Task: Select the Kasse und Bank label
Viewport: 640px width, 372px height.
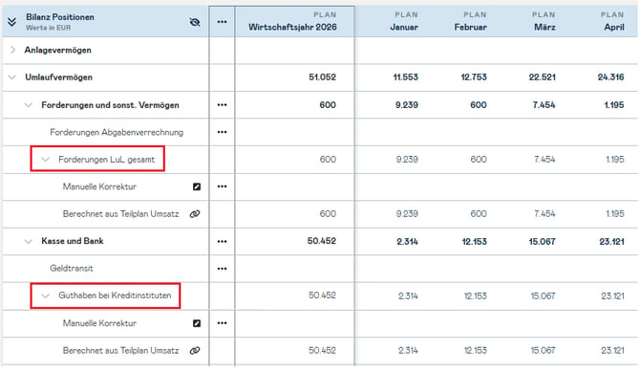Action: pyautogui.click(x=73, y=241)
